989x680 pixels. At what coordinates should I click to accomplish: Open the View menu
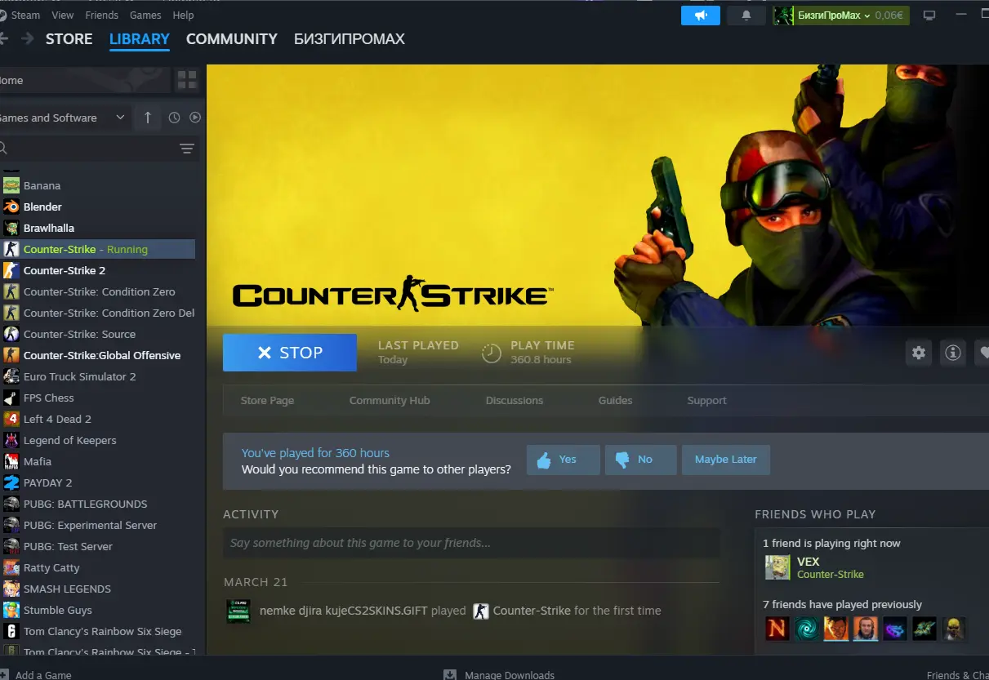point(62,15)
